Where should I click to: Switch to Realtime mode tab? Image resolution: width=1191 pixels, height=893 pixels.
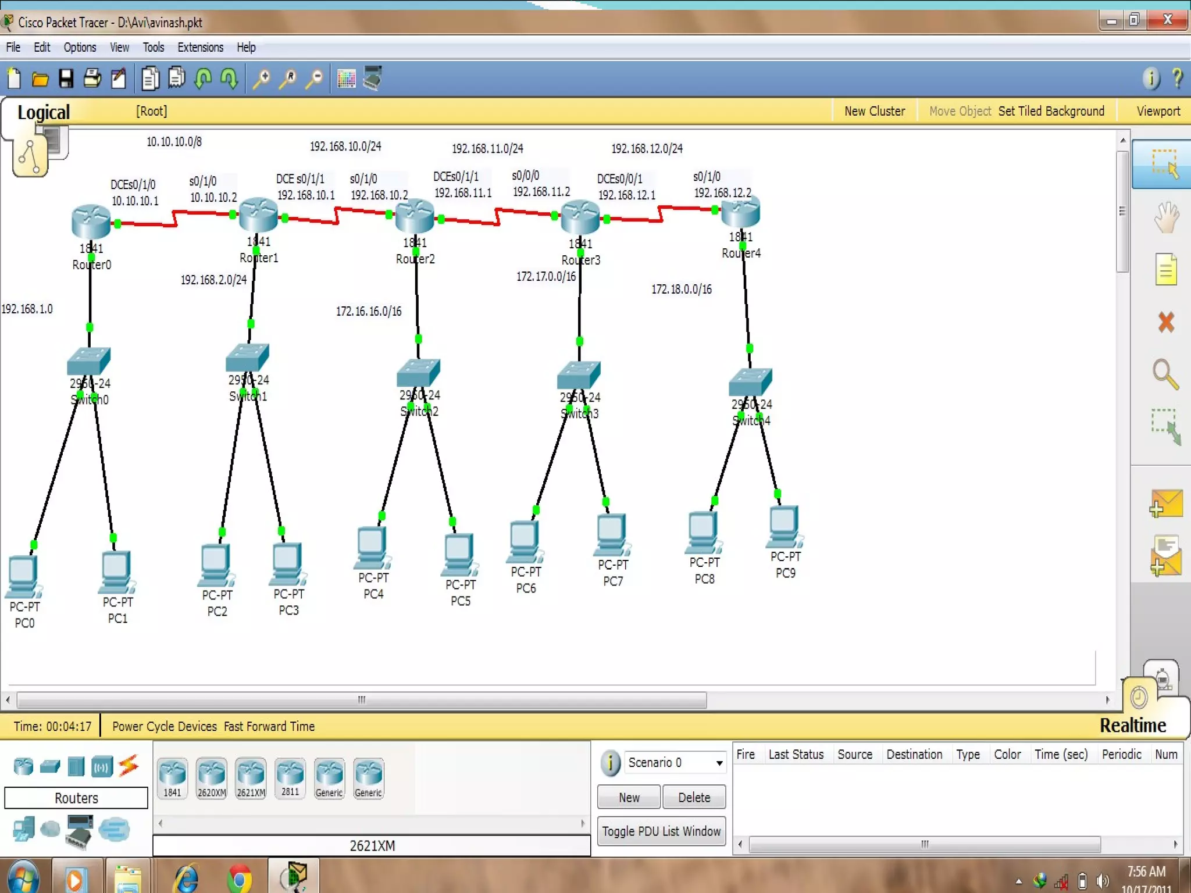(1132, 725)
